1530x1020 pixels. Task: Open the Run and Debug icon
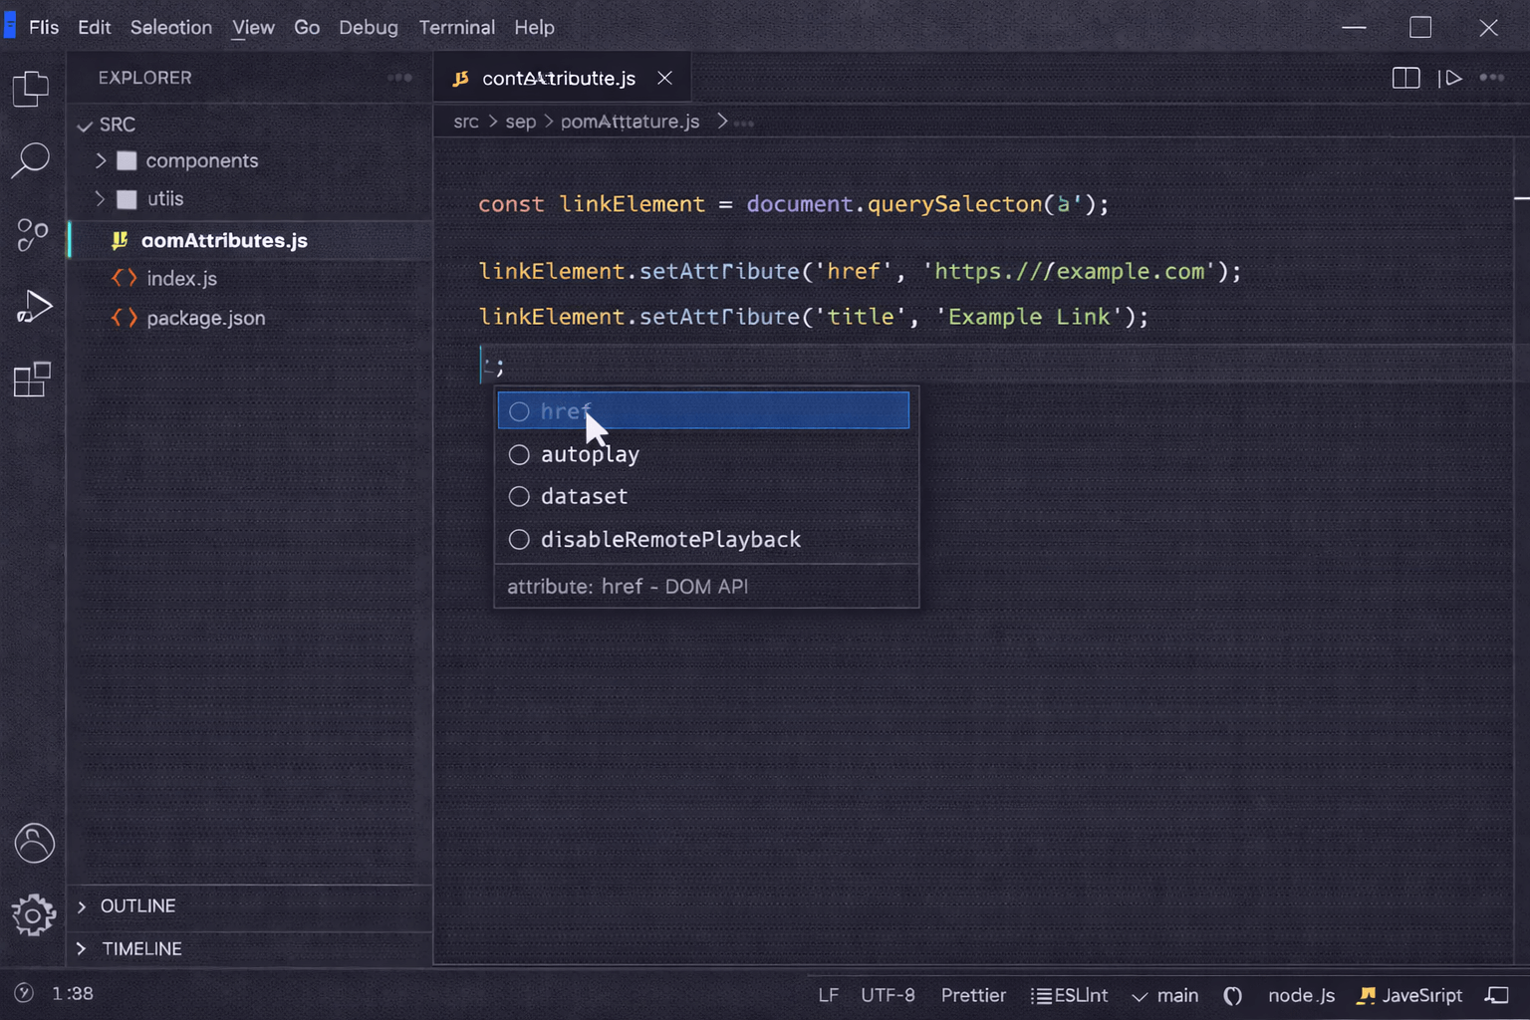[x=33, y=307]
